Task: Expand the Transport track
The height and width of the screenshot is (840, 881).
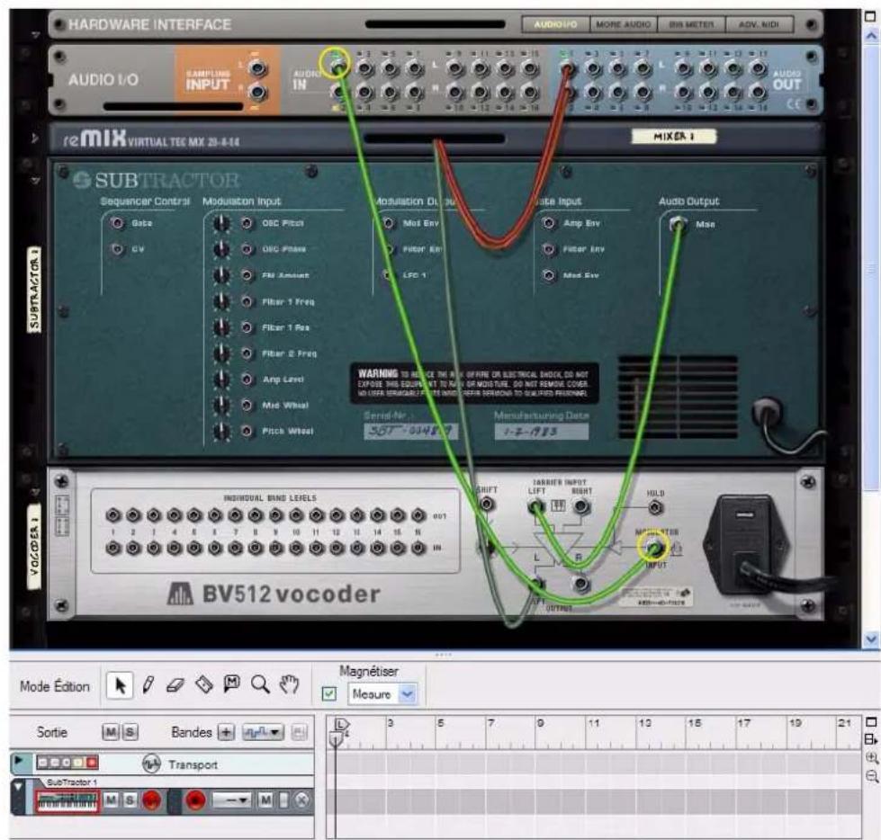Action: click(x=18, y=760)
